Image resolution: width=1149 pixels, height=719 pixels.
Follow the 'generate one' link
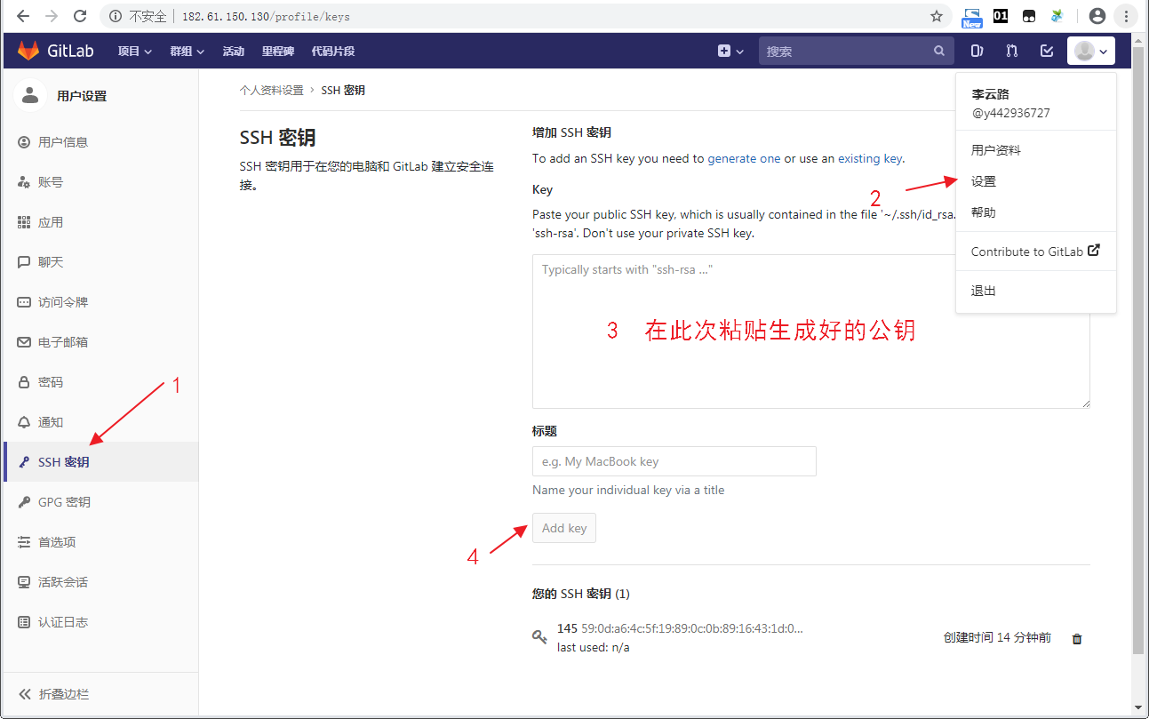click(744, 158)
